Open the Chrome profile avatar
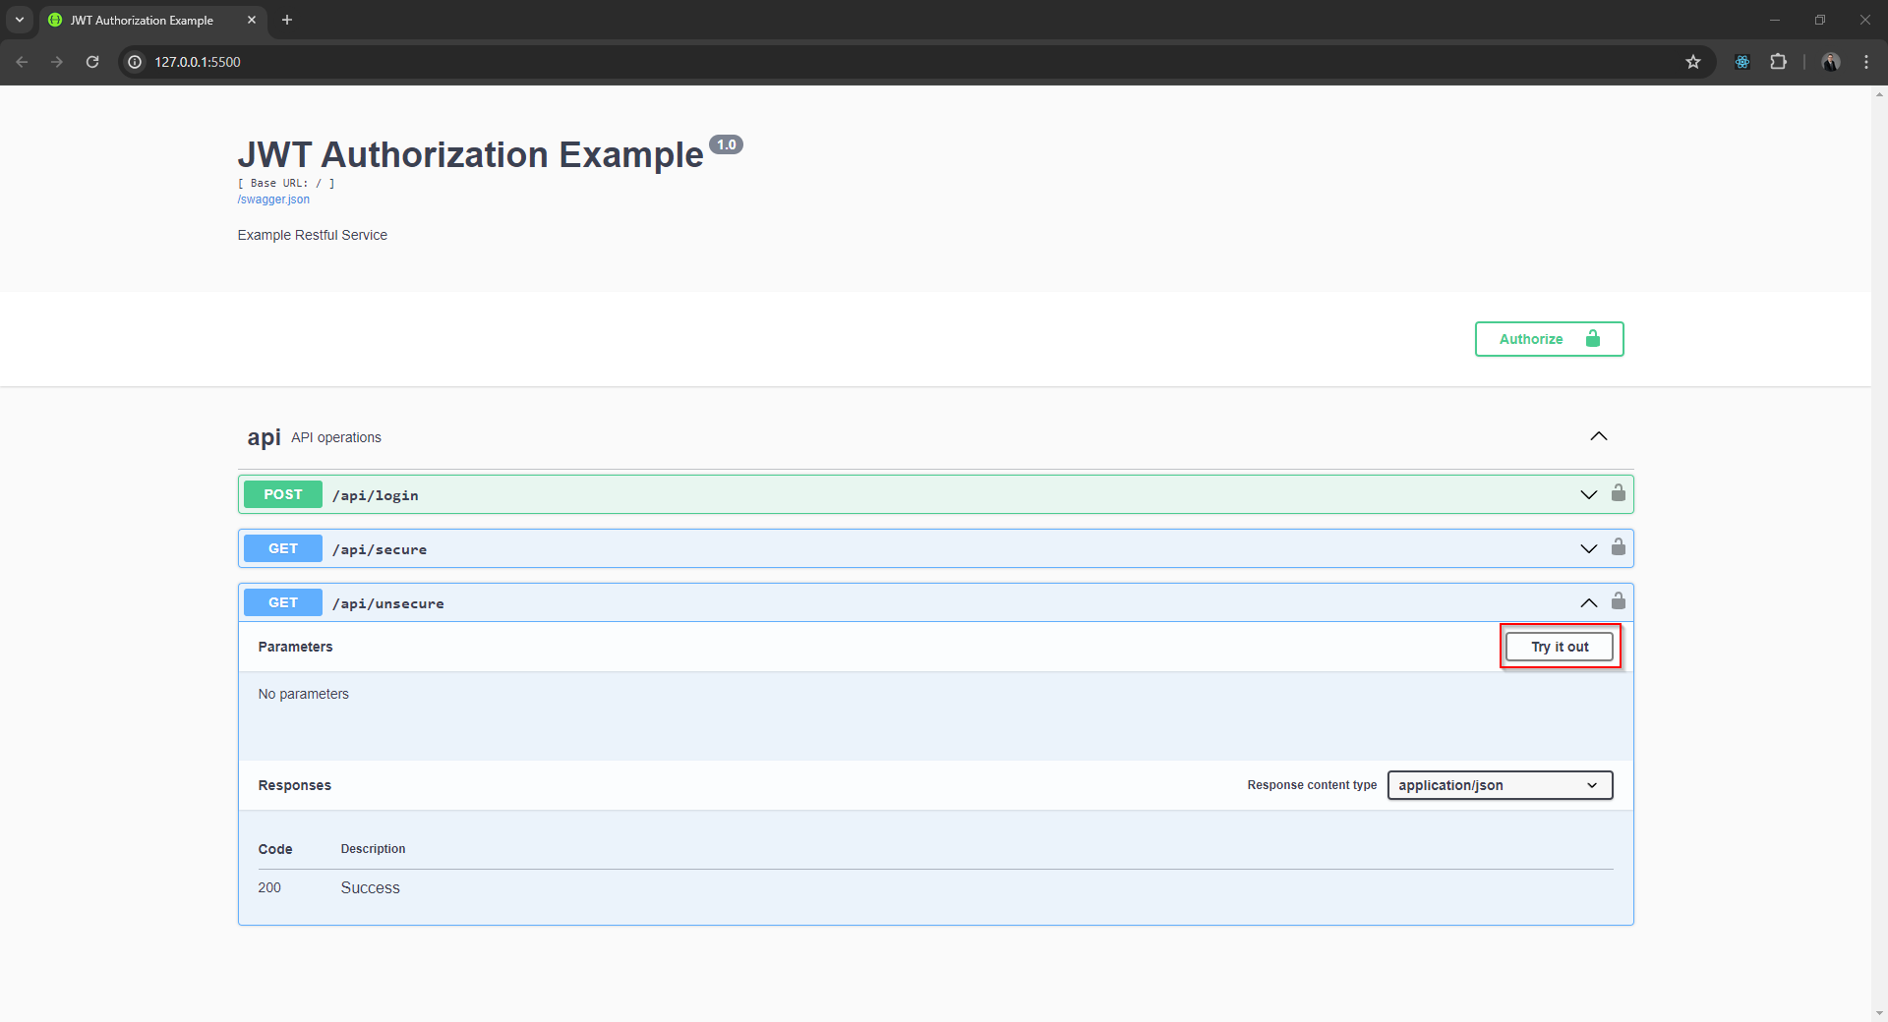Screen dimensions: 1888x1022 click(x=1830, y=62)
